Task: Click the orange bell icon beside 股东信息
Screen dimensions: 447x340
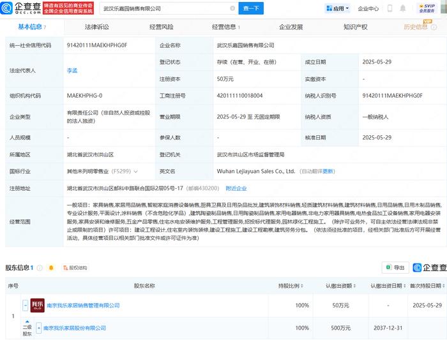Action: [51, 268]
